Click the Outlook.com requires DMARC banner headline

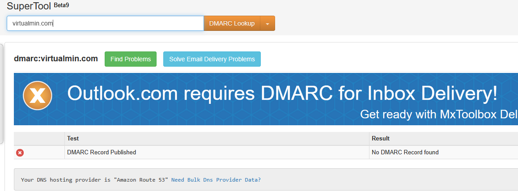(282, 93)
